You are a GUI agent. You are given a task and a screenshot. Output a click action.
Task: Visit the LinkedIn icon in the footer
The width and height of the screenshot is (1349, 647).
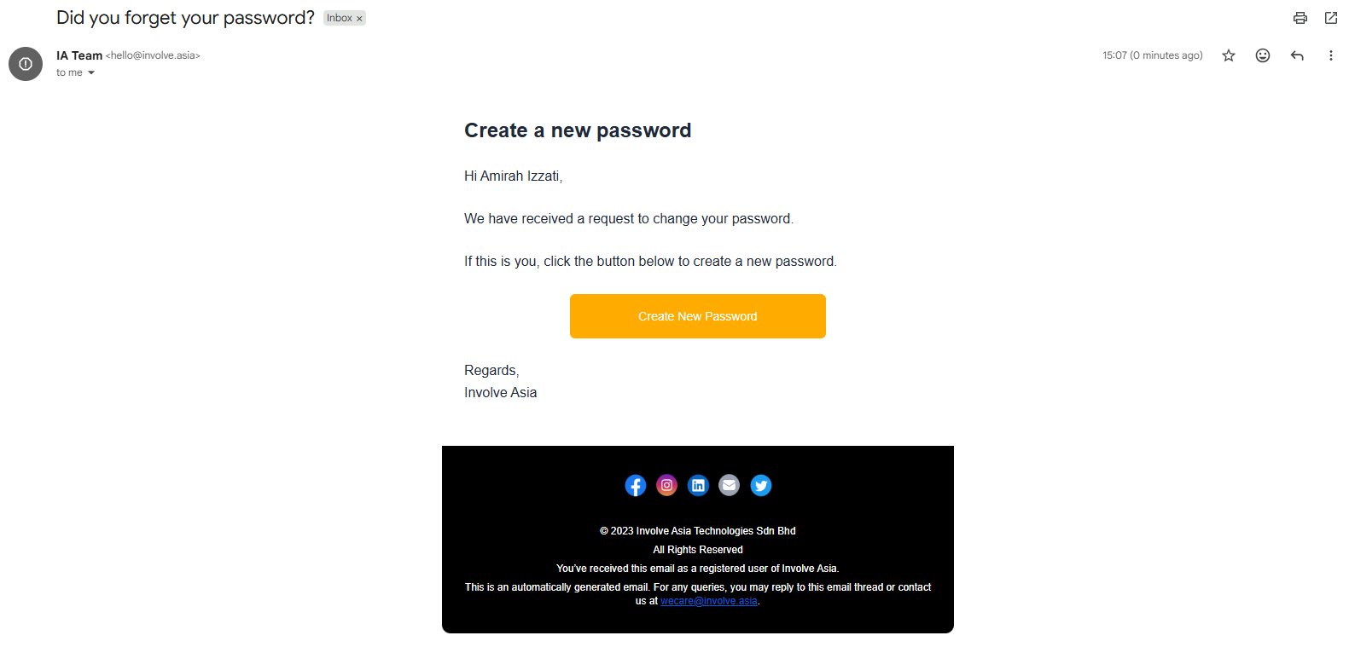[698, 485]
